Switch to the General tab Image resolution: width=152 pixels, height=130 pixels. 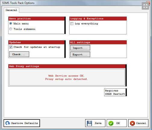(x=11, y=10)
